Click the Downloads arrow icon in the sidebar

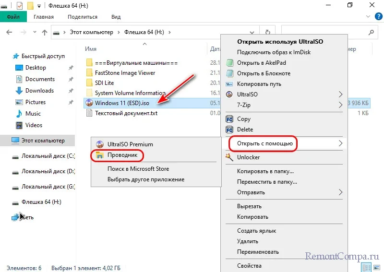(19, 91)
